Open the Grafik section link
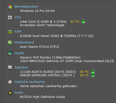Screen dimensions: 116x103 pos(19,53)
